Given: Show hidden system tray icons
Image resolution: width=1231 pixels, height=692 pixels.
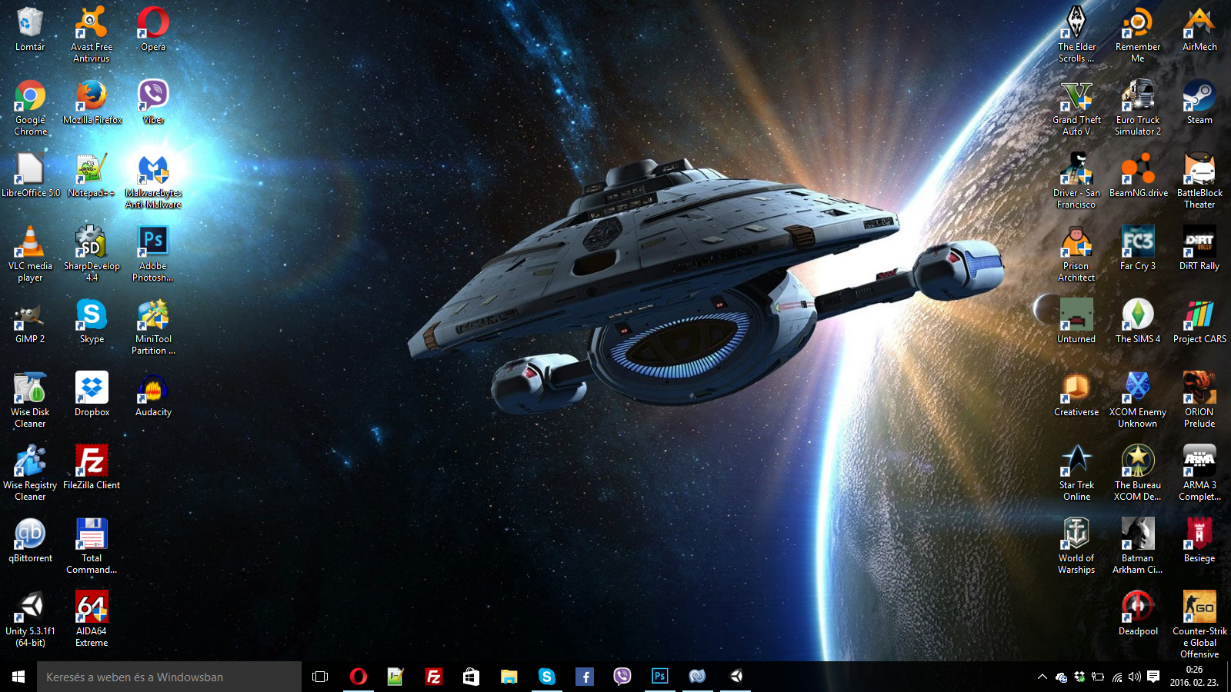Looking at the screenshot, I should [1042, 677].
